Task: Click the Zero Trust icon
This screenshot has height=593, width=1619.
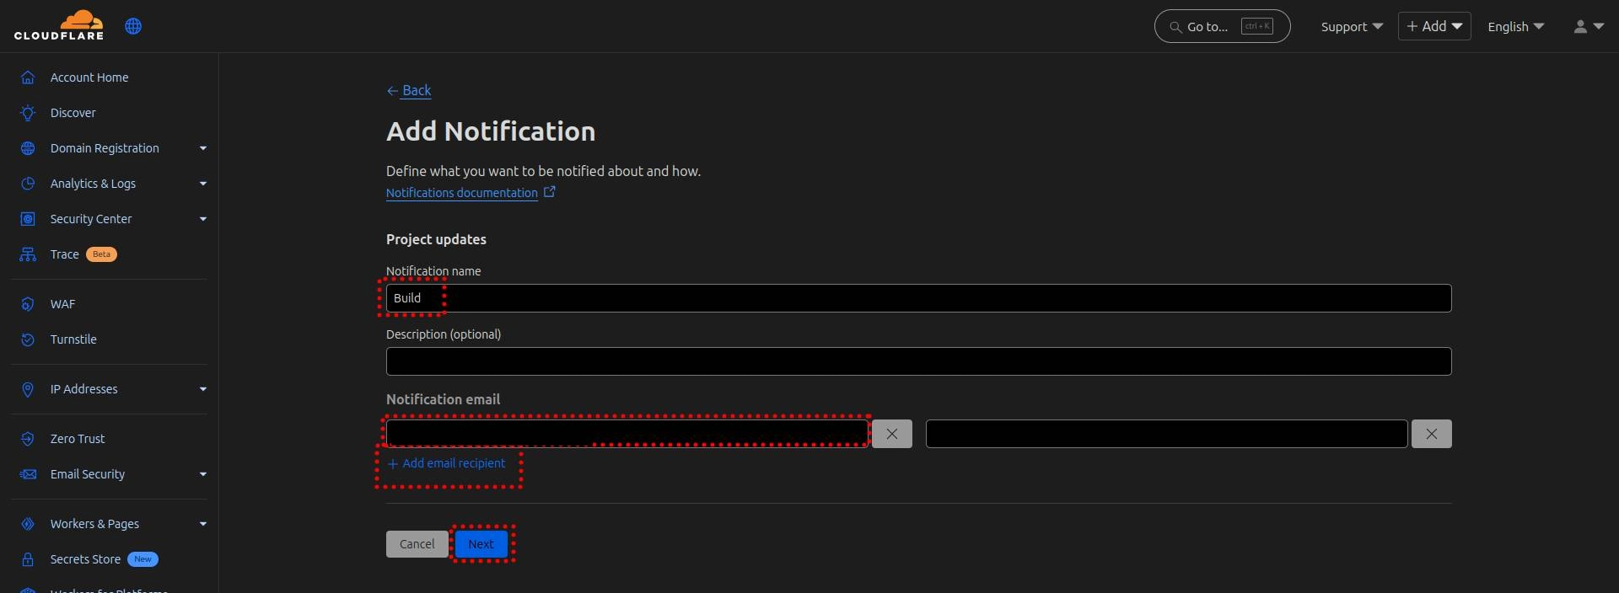Action: point(28,439)
